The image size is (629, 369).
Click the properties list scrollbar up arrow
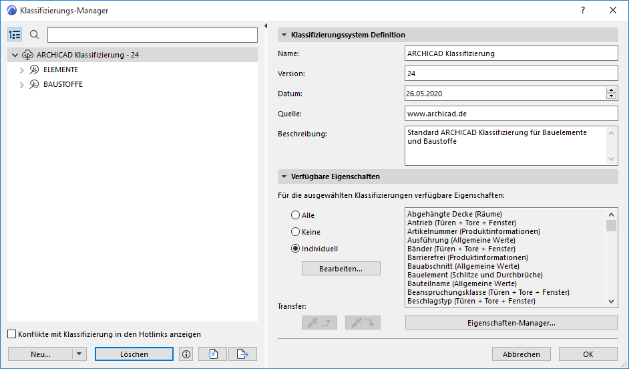pos(611,215)
